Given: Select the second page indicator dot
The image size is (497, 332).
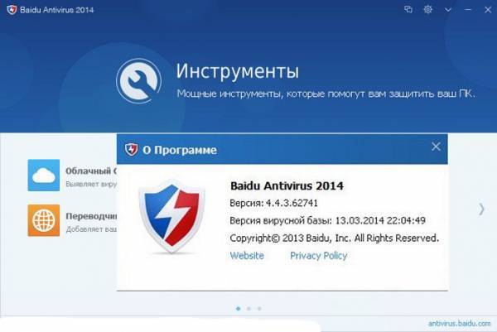Looking at the screenshot, I should [x=248, y=309].
